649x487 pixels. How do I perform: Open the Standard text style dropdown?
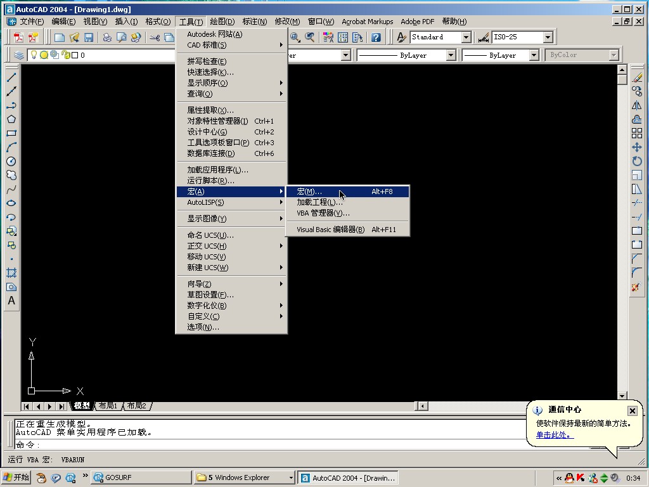pos(466,37)
